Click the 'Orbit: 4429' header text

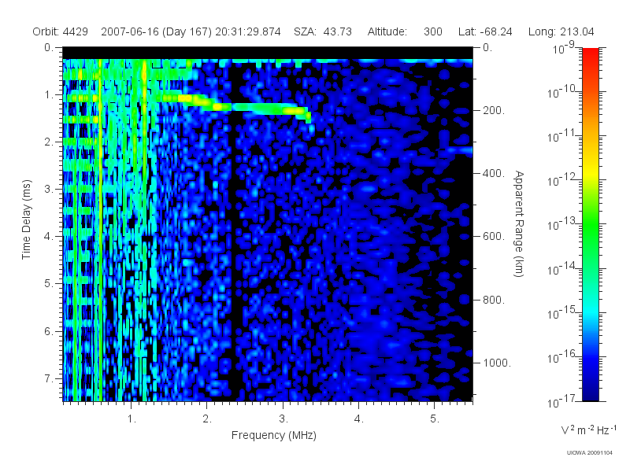tap(61, 31)
